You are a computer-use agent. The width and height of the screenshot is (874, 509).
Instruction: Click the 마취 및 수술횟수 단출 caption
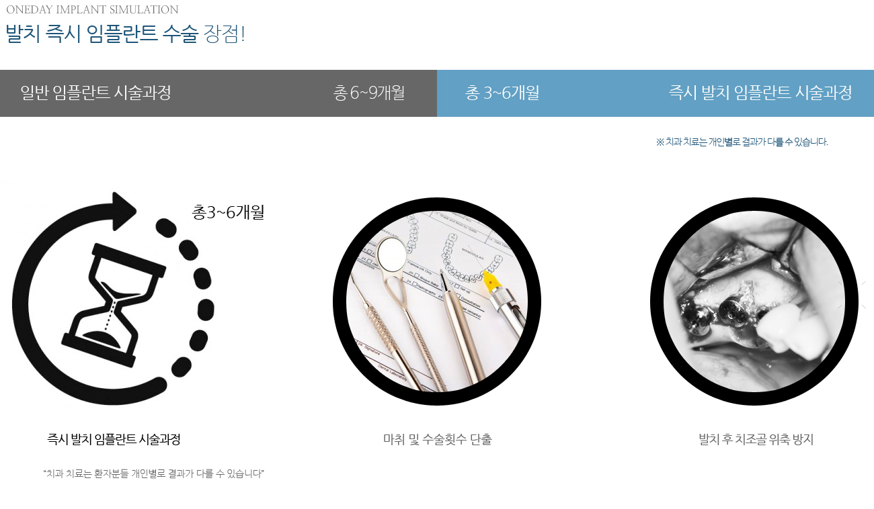[437, 440]
